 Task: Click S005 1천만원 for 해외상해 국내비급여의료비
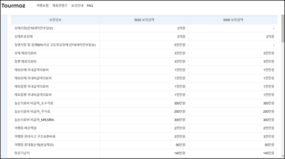coord(269,78)
